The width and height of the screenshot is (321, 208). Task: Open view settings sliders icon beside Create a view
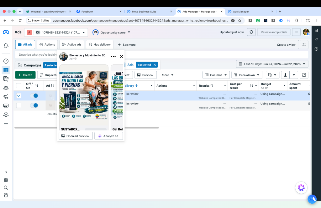304,44
